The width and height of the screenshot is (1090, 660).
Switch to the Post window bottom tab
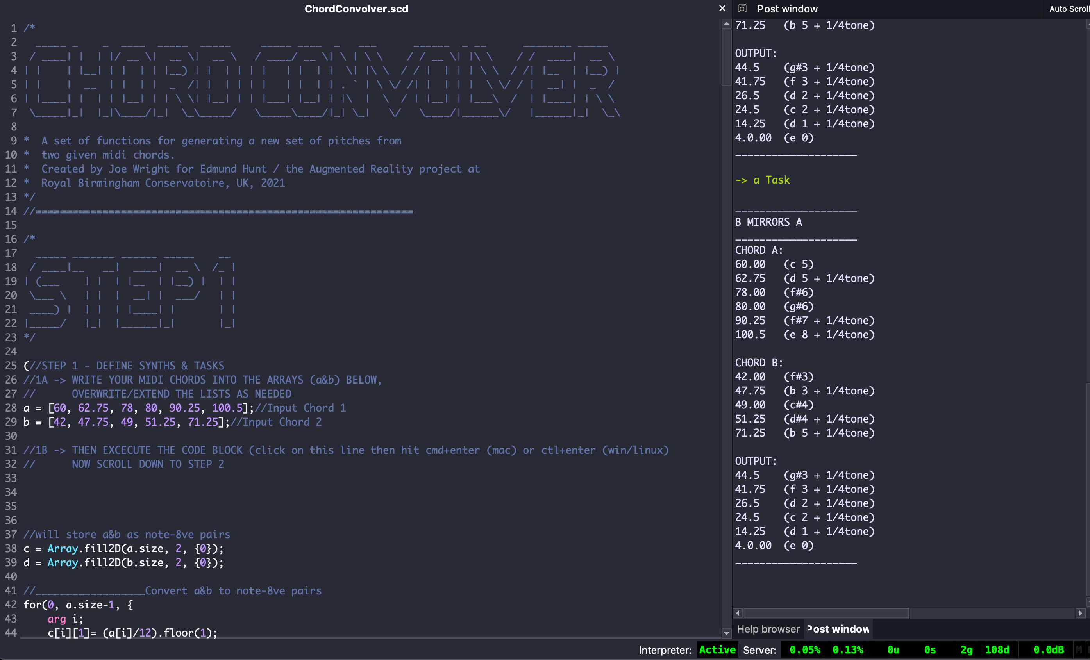coord(838,629)
